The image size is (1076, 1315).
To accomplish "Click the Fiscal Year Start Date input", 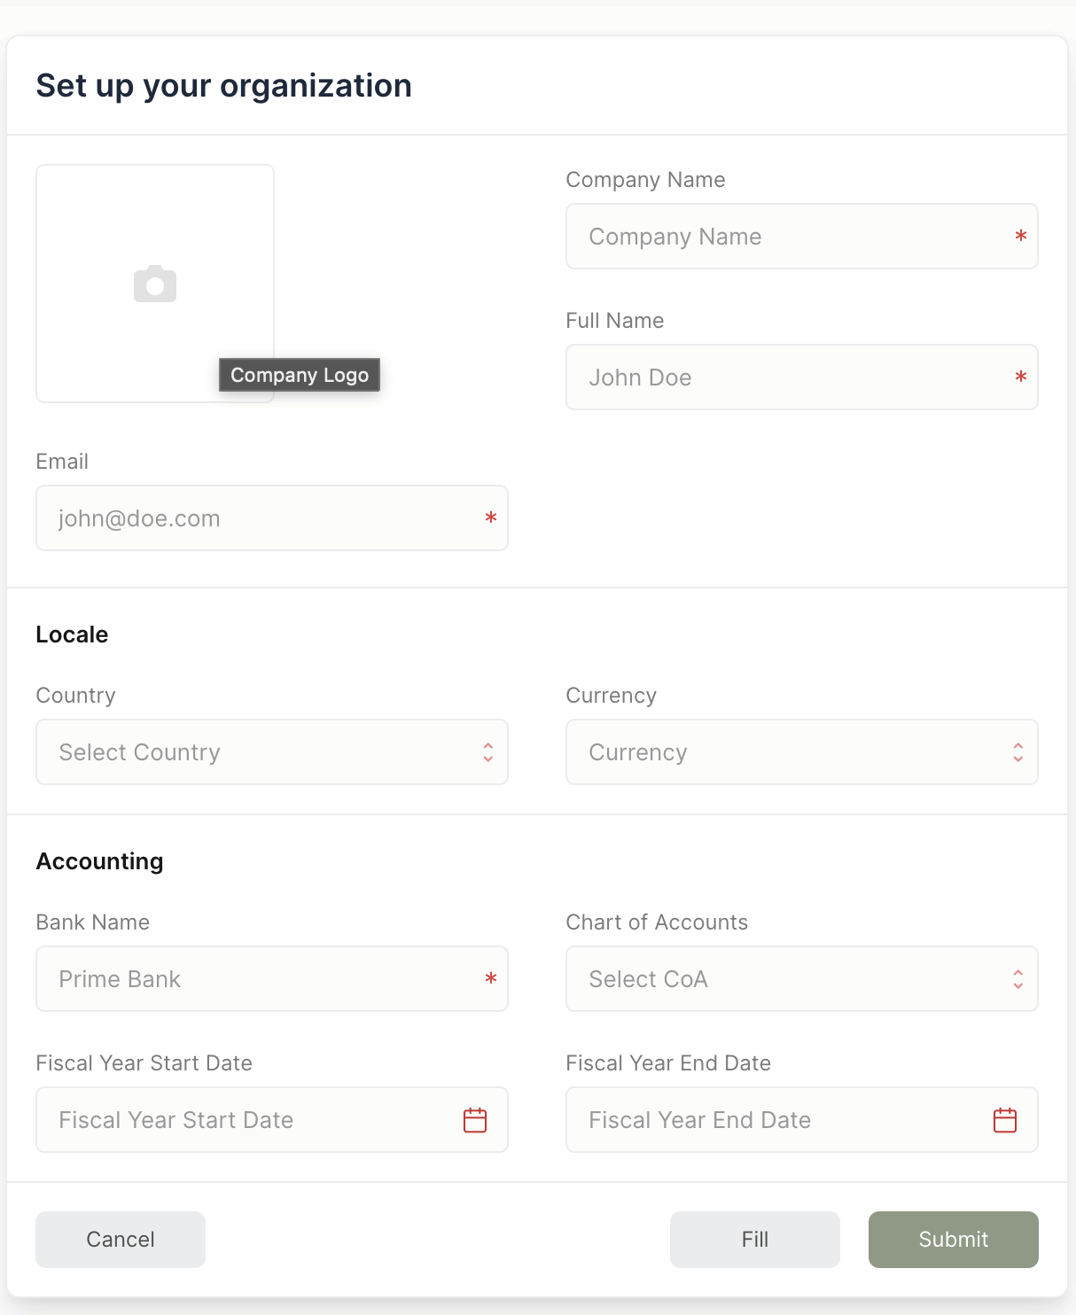I will [x=272, y=1120].
